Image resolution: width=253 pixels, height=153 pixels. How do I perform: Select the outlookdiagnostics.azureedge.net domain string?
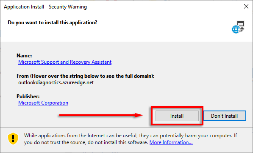pyautogui.click(x=56, y=82)
